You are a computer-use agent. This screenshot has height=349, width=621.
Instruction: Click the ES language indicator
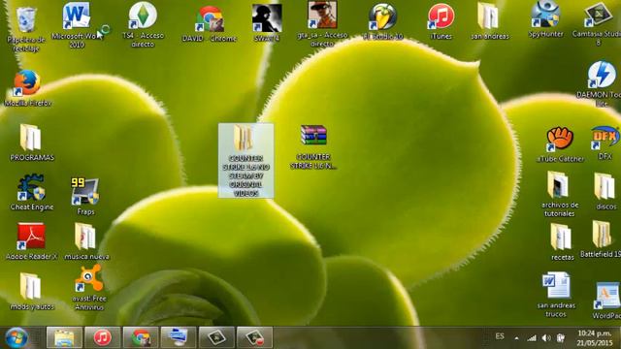(500, 336)
